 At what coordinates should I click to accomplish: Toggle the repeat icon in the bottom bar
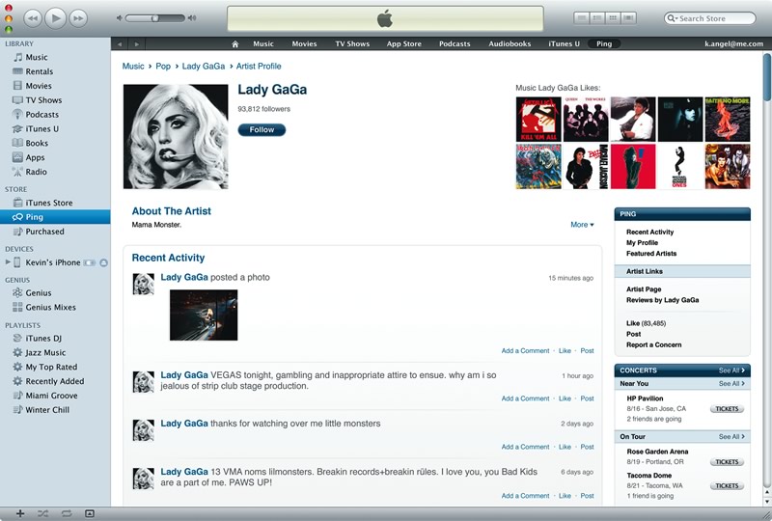click(67, 513)
